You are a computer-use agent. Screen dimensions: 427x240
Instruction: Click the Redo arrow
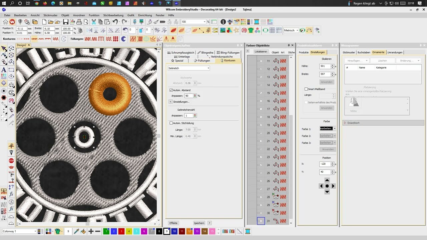pos(124,22)
